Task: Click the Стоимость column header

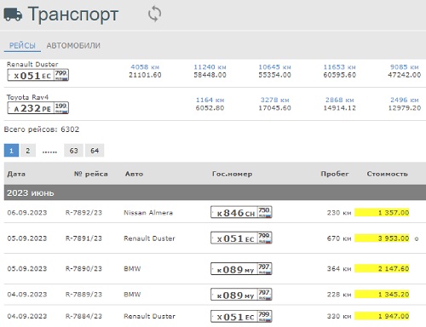Action: tap(387, 174)
